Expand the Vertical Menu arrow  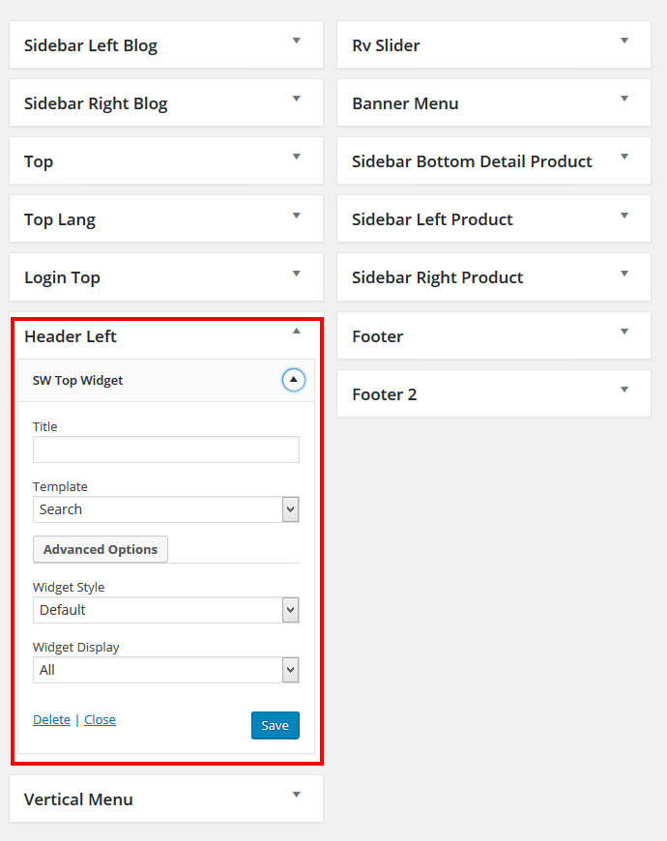pos(296,795)
